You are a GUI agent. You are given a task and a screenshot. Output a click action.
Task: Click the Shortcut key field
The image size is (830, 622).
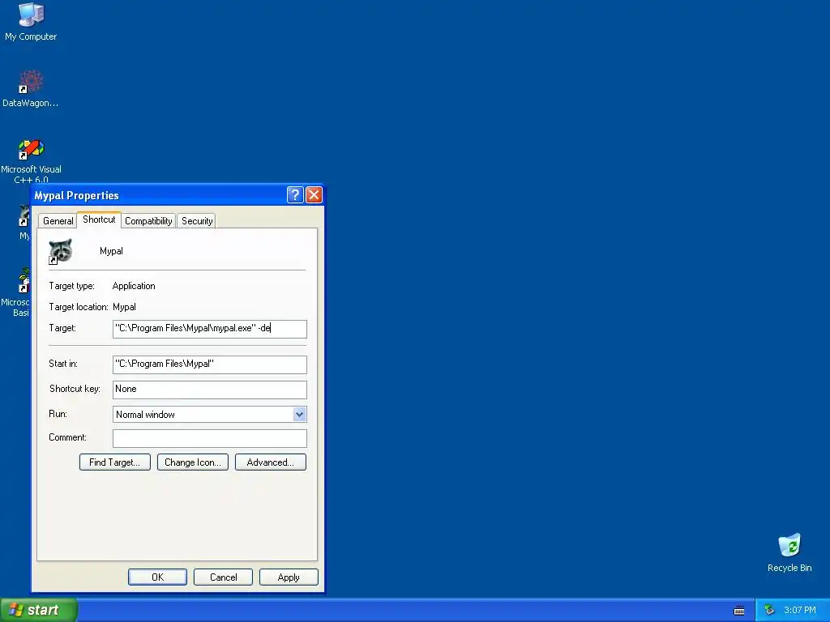tap(210, 390)
